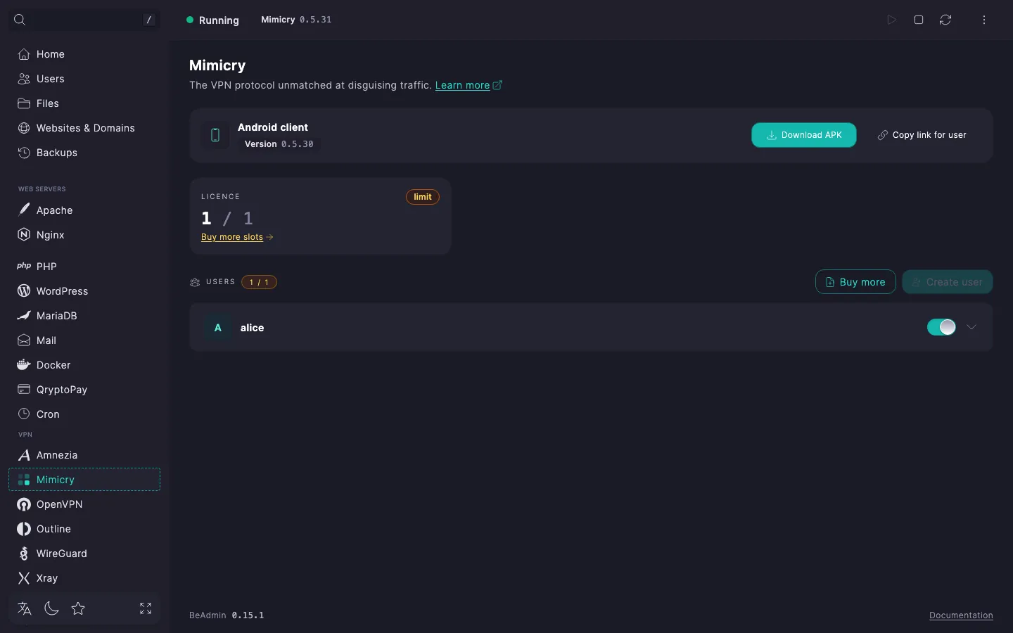Click the Buy more slots link
Image resolution: width=1013 pixels, height=633 pixels.
point(237,237)
